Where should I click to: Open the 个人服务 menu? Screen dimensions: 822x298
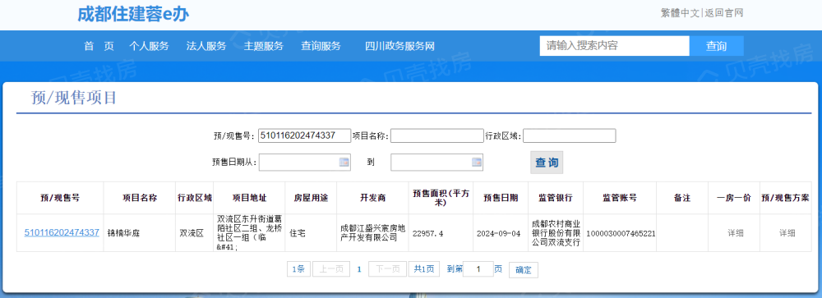point(150,46)
